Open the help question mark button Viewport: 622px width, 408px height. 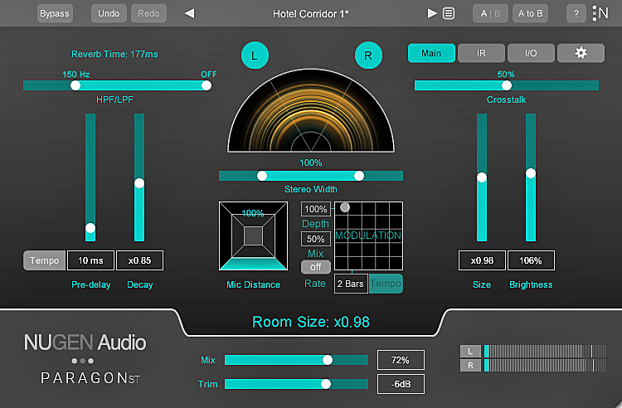pyautogui.click(x=576, y=13)
